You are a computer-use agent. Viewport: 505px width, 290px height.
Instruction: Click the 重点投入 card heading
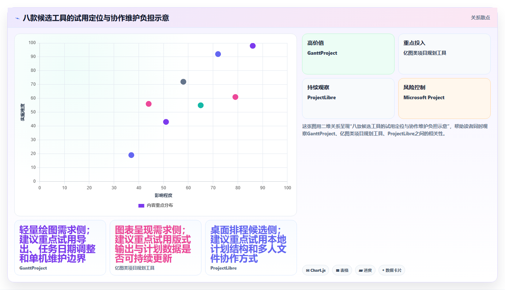pos(414,43)
